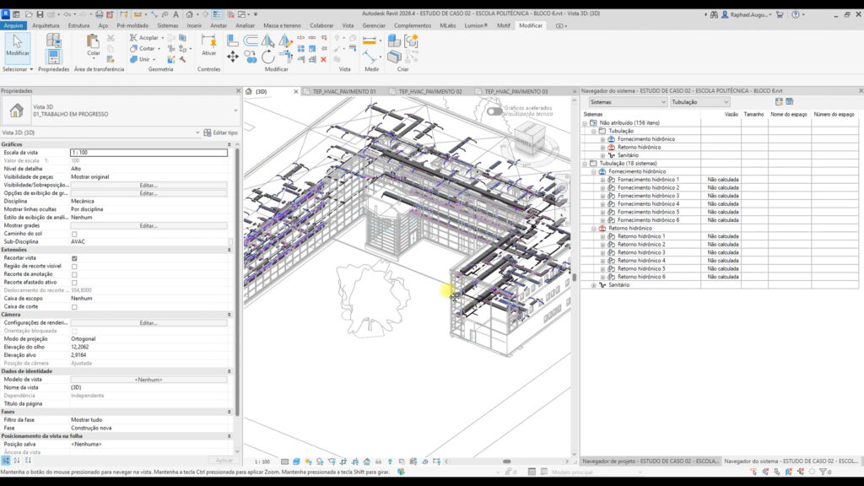Screen dimensions: 864x486
Task: Select the Mirror draw axis tool
Action: click(285, 40)
